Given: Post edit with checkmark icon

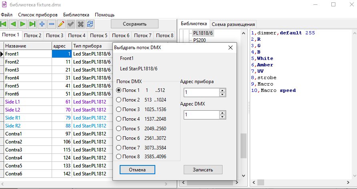Looking at the screenshot, I should pyautogui.click(x=71, y=24).
